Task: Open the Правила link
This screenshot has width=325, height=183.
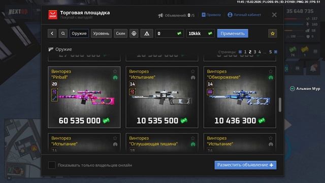Action: click(x=211, y=15)
